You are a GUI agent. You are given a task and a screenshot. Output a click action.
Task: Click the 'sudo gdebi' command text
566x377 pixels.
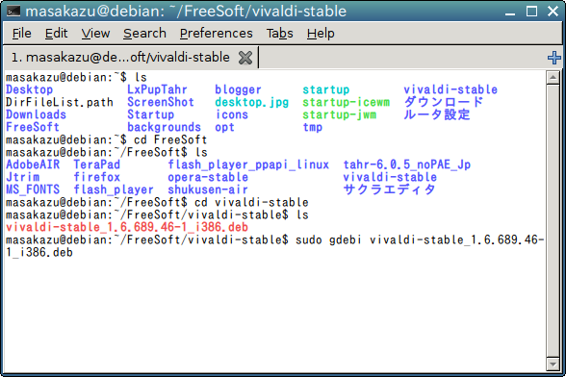click(328, 239)
